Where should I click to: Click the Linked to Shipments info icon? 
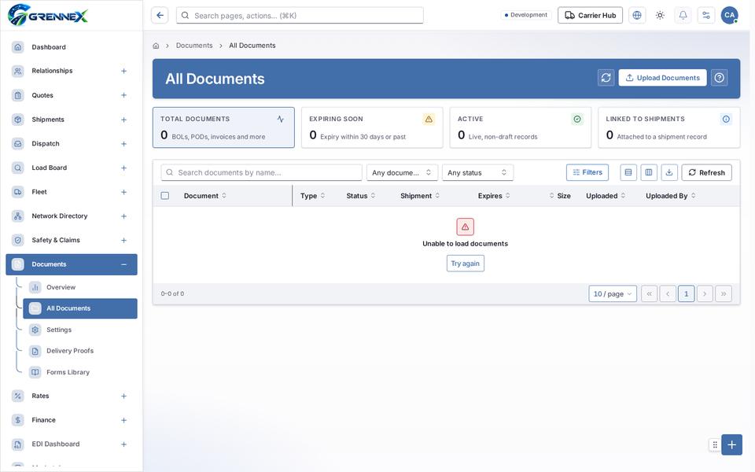(726, 119)
